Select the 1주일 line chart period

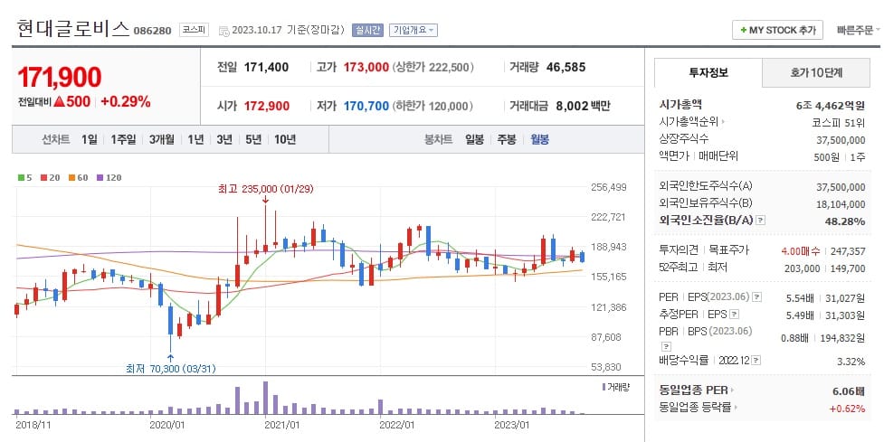(x=123, y=139)
